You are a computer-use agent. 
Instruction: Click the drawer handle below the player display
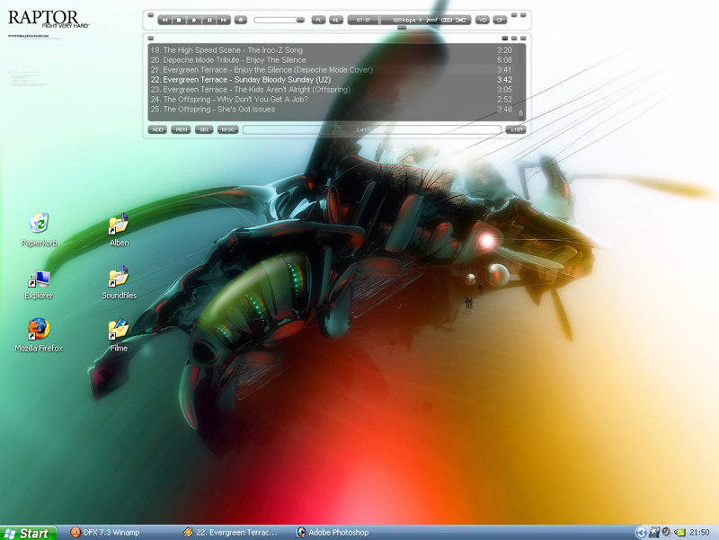point(402,28)
